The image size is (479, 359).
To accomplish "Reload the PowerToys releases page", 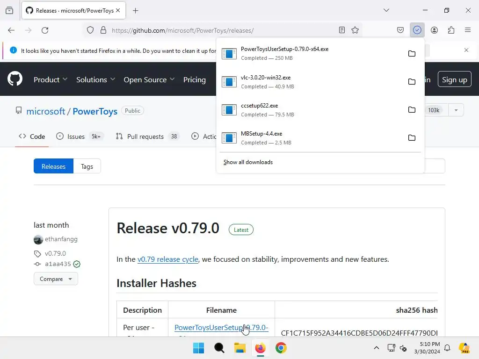I will pos(45,30).
